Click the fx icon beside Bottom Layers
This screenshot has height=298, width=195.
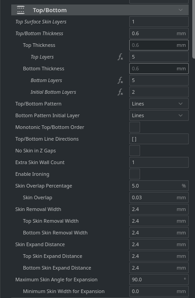coord(120,80)
